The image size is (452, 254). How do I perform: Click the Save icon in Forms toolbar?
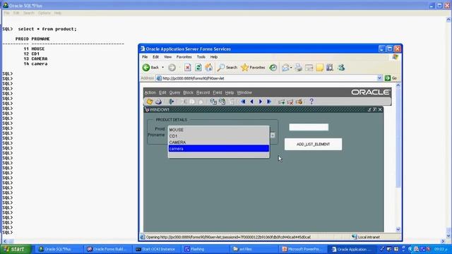[150, 102]
